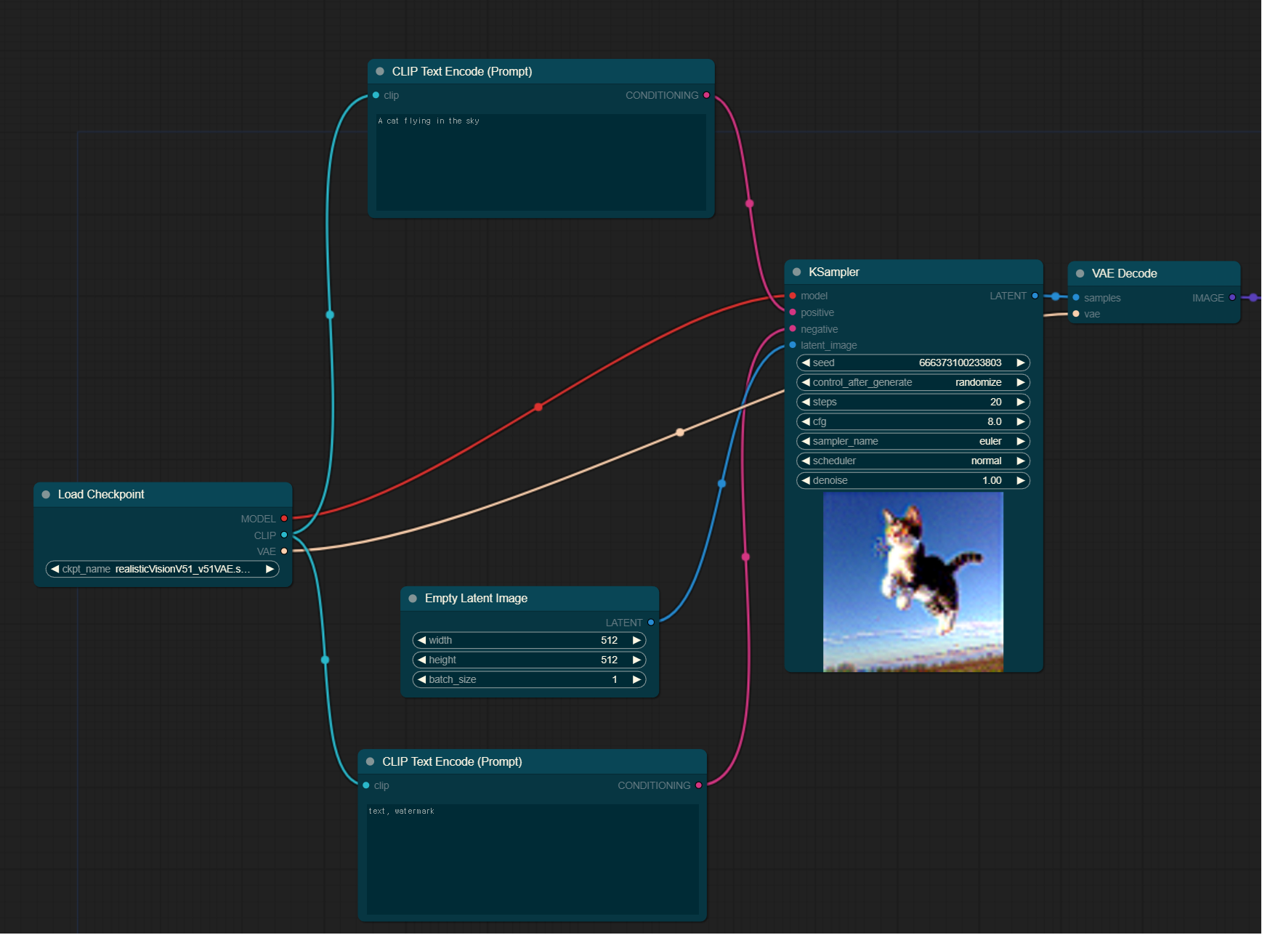Select previous checkpoint with ckpt_name left arrow

(x=55, y=569)
